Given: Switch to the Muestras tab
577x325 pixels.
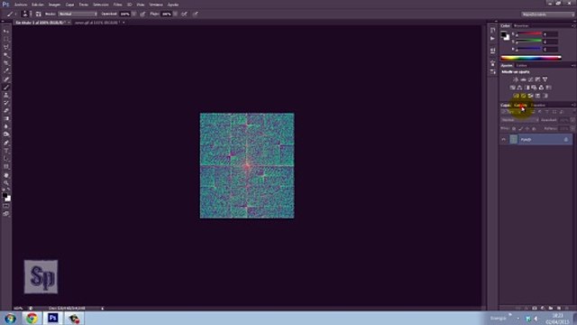Looking at the screenshot, I should point(521,26).
